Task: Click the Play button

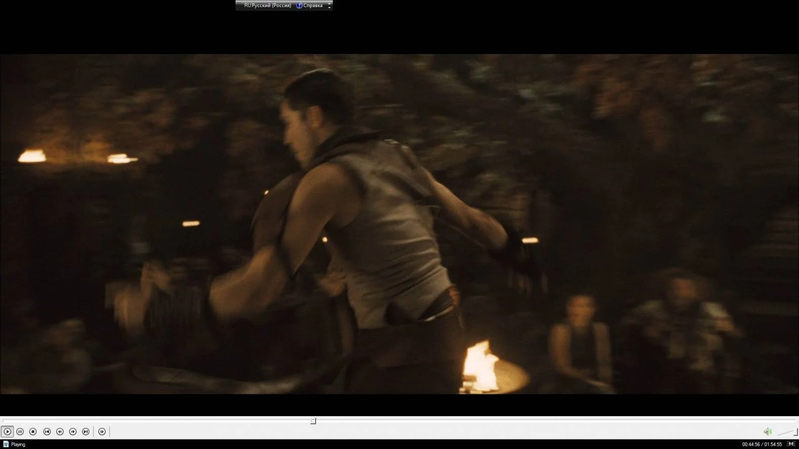Action: [7, 432]
